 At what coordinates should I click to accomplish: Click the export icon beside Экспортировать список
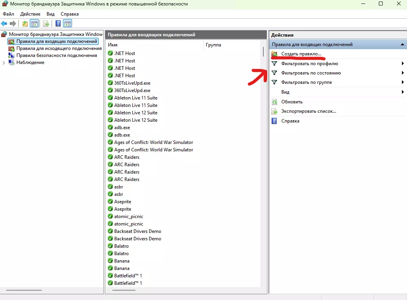pyautogui.click(x=274, y=111)
